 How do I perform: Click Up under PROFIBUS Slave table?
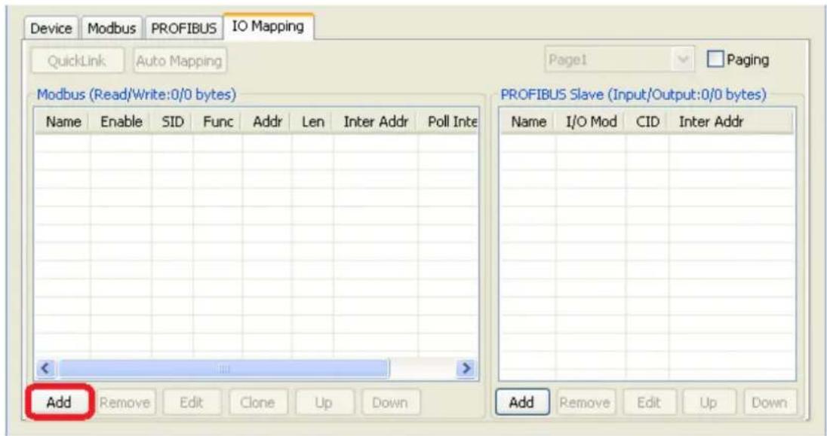click(709, 402)
